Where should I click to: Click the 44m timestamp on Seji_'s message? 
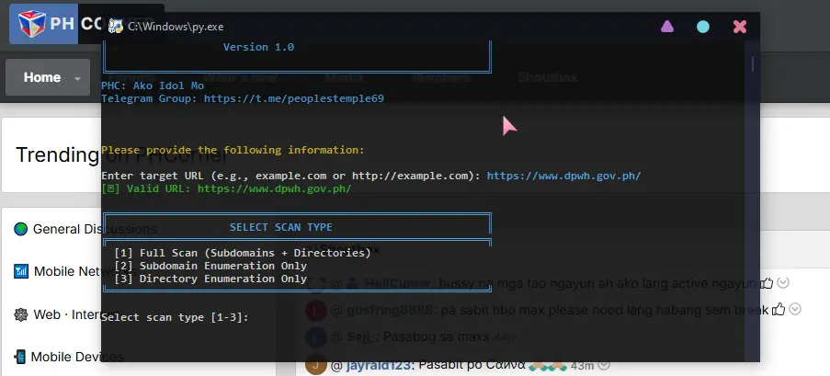505,336
